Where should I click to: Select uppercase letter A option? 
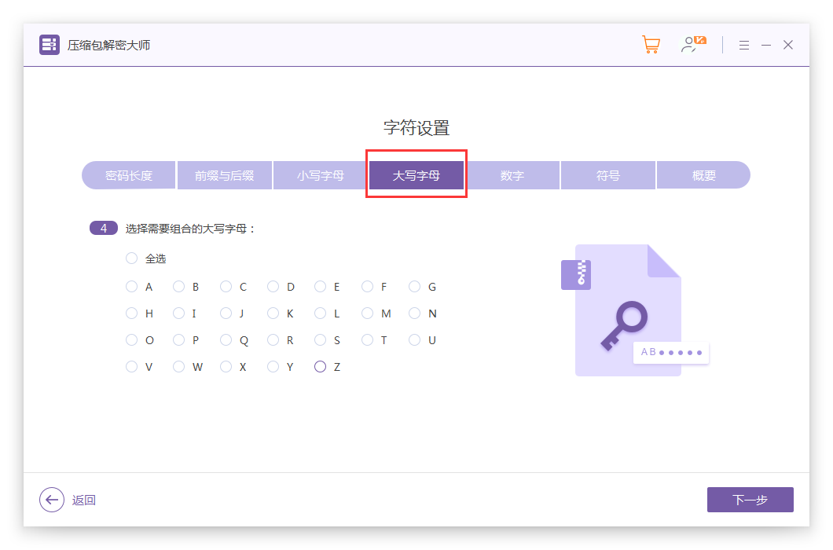point(131,287)
